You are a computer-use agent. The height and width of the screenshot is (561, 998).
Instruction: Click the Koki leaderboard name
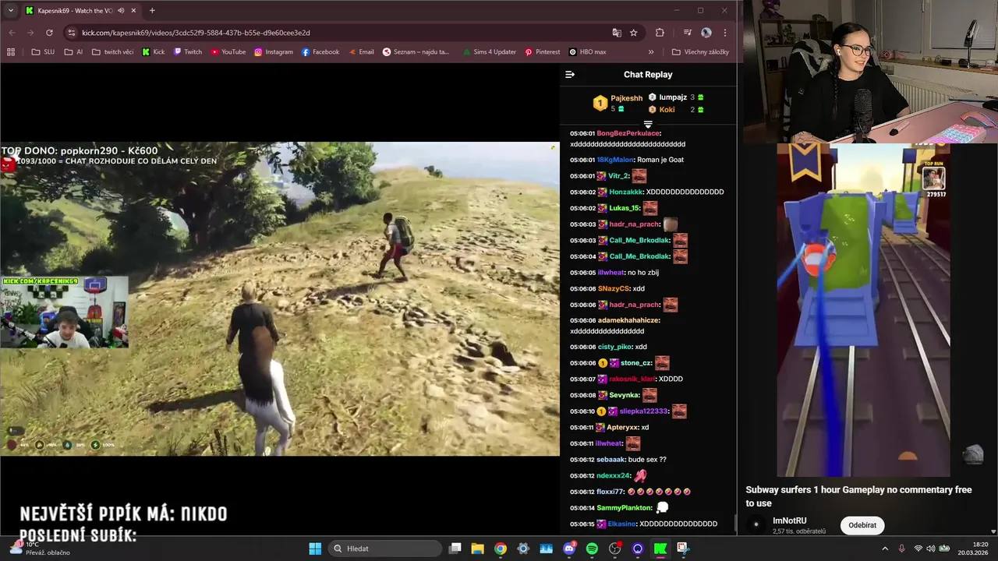(667, 110)
